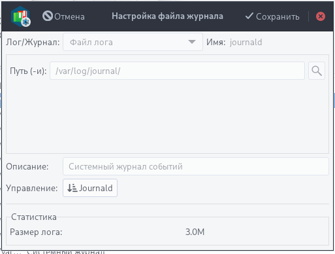The height and width of the screenshot is (254, 335).
Task: Open the Лог/Журнал combo box showing Файл лога
Action: pos(133,42)
